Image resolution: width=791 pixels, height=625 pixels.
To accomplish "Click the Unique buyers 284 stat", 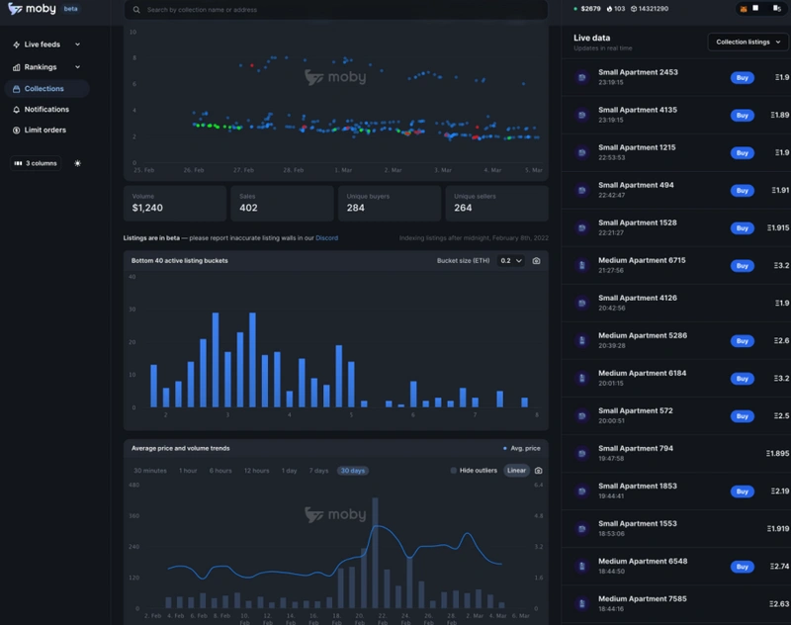I will (390, 204).
